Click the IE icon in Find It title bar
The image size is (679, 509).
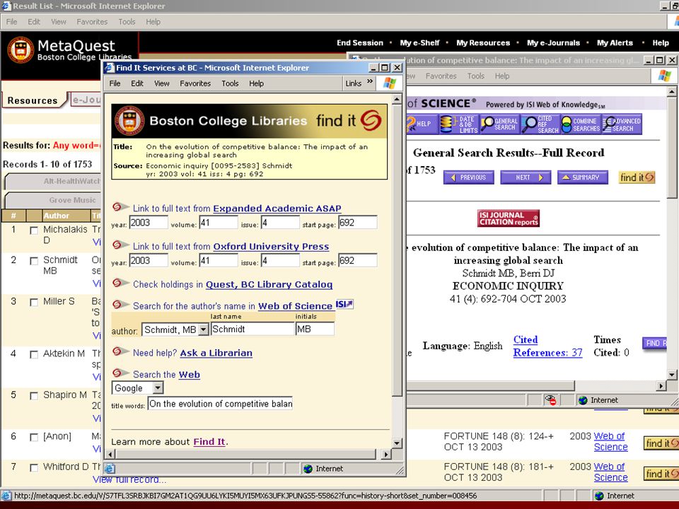(x=109, y=68)
